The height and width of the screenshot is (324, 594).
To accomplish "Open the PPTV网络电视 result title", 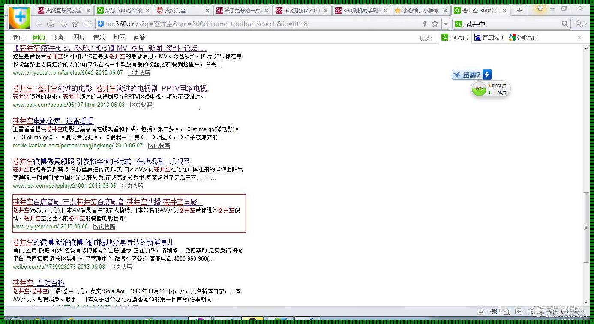I will click(x=110, y=89).
